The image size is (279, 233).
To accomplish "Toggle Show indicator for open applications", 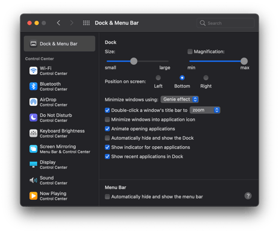I will pyautogui.click(x=107, y=147).
